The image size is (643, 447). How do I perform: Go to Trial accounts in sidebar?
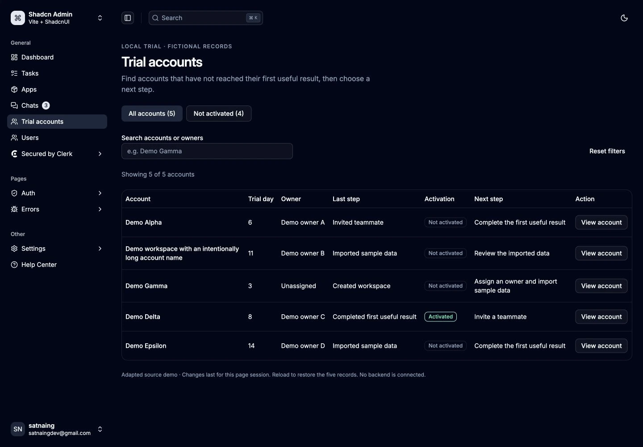click(57, 122)
